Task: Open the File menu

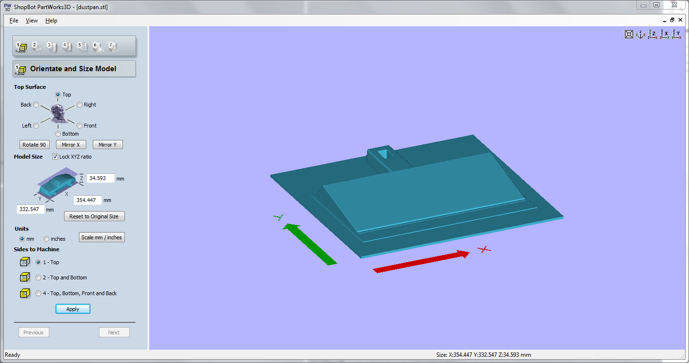Action: [x=14, y=21]
